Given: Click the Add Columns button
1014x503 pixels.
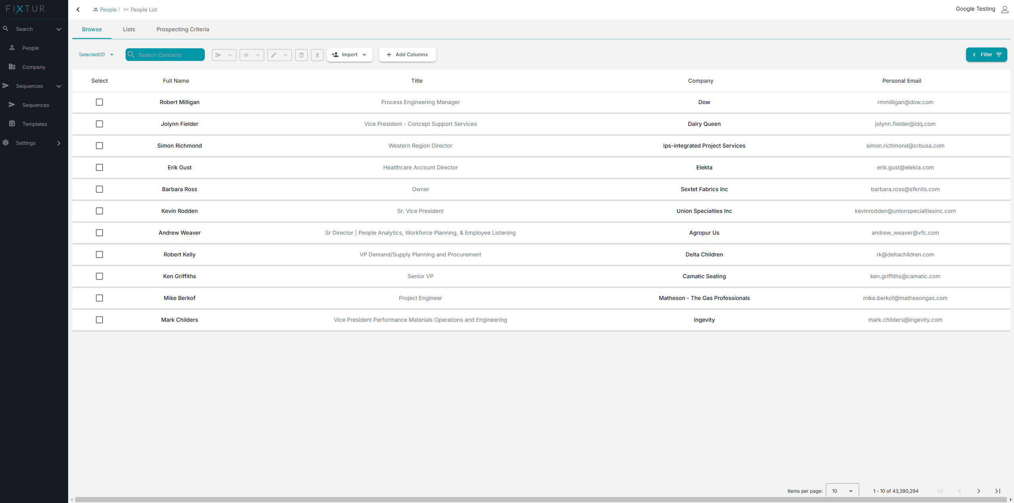Looking at the screenshot, I should tap(408, 55).
